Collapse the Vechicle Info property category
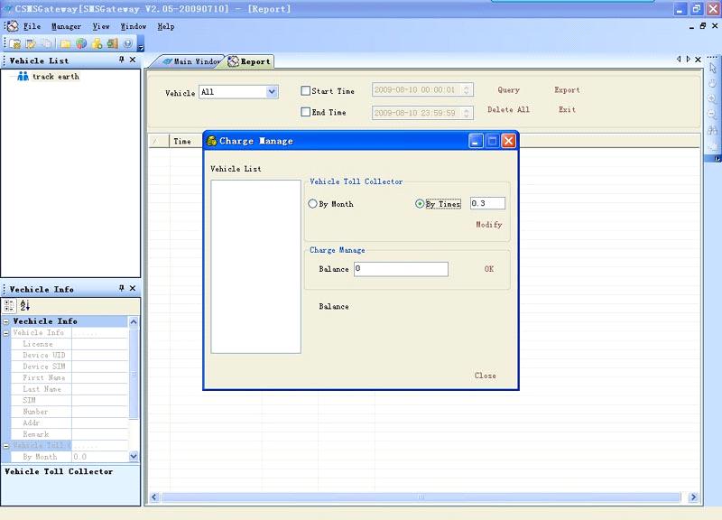Viewport: 722px width, 520px height. tap(6, 321)
